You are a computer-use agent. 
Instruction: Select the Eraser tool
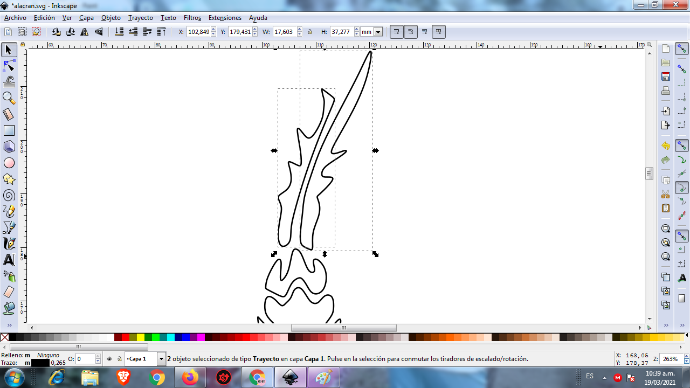click(x=9, y=292)
